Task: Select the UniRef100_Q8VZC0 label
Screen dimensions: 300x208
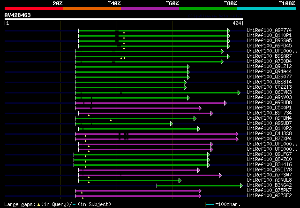Action: click(x=269, y=160)
